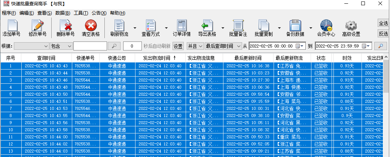Image resolution: width=390 pixels, height=157 pixels.
Task: Click row 6 last update 09:15:59
Action: pyautogui.click(x=248, y=101)
